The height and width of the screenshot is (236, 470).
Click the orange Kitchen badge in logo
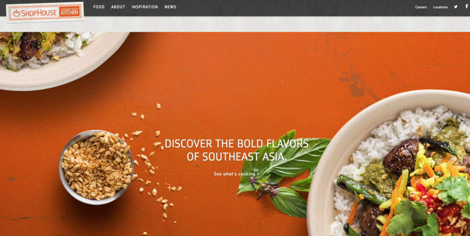[70, 11]
